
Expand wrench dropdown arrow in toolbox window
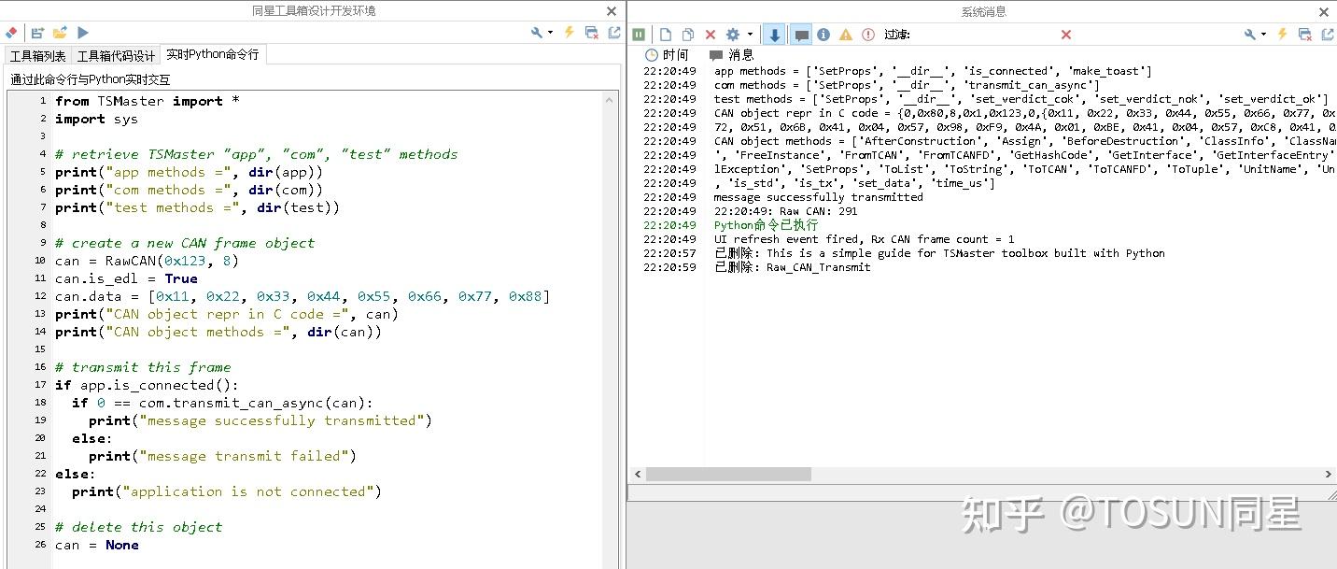550,33
